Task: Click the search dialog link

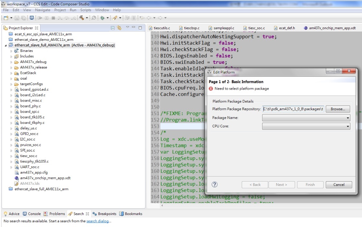Action: [x=97, y=221]
